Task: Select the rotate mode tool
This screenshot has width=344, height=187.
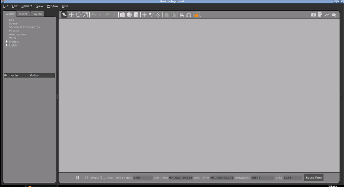Action: (x=78, y=15)
